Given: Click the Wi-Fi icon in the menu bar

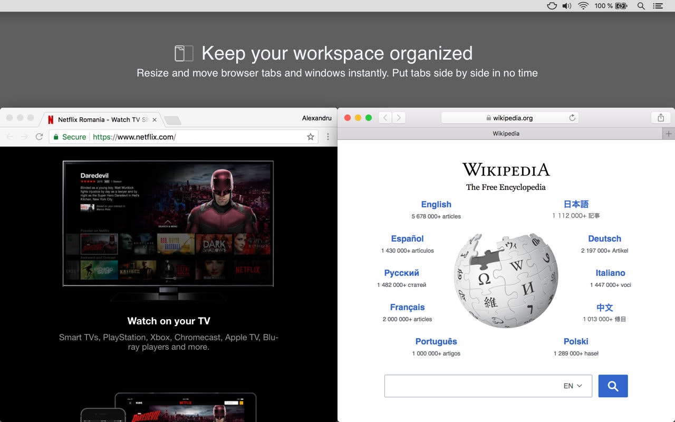Looking at the screenshot, I should [x=582, y=6].
